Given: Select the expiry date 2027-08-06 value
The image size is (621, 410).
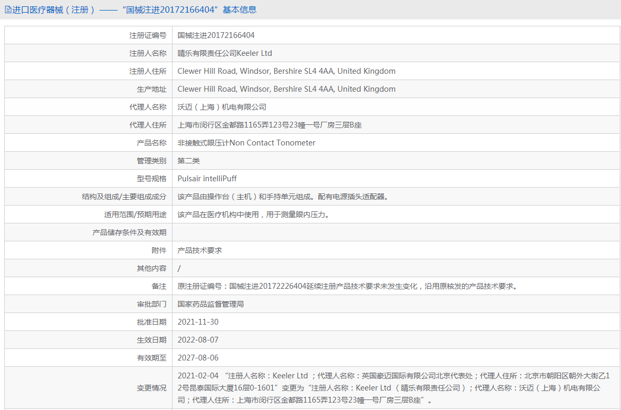Looking at the screenshot, I should coord(198,357).
